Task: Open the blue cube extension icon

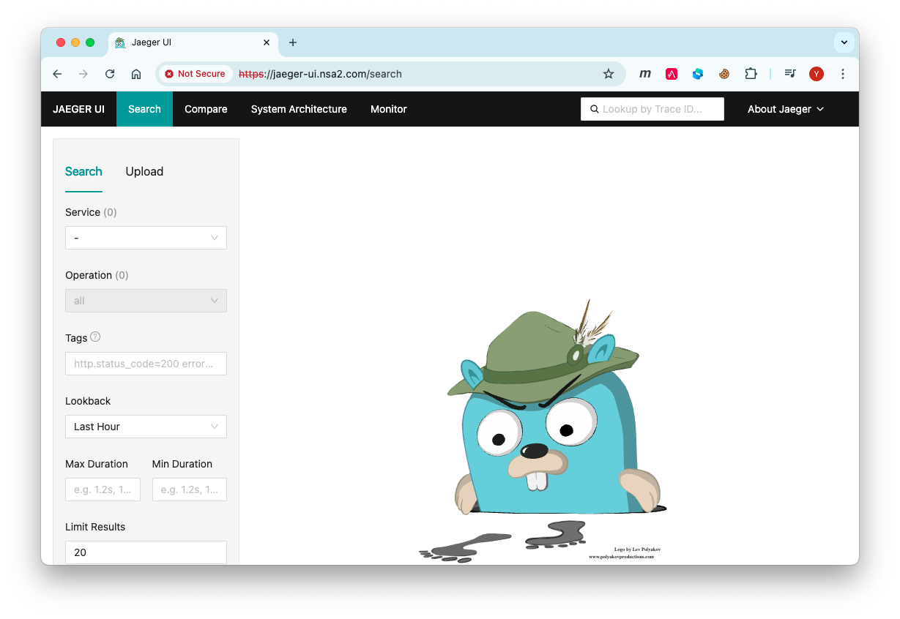Action: [698, 74]
